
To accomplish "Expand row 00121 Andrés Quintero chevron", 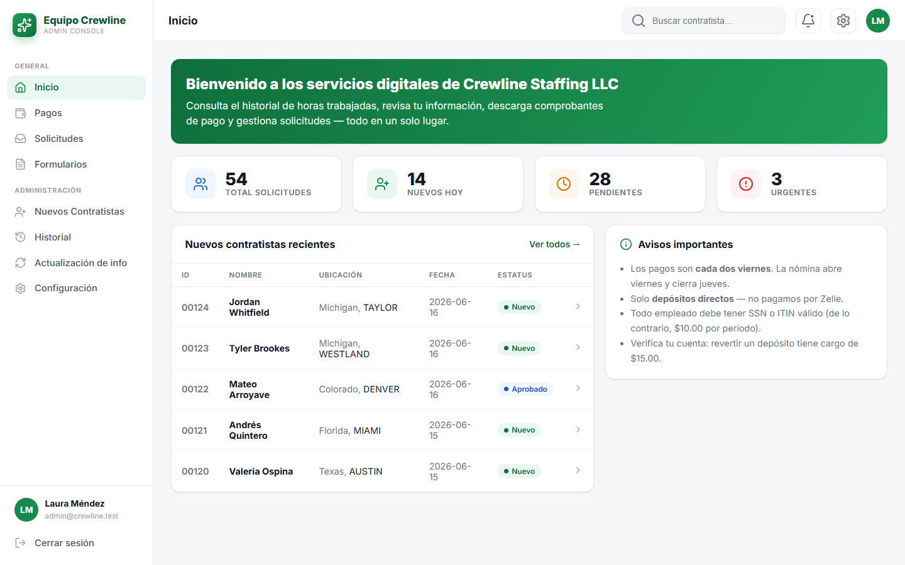I will pos(578,429).
